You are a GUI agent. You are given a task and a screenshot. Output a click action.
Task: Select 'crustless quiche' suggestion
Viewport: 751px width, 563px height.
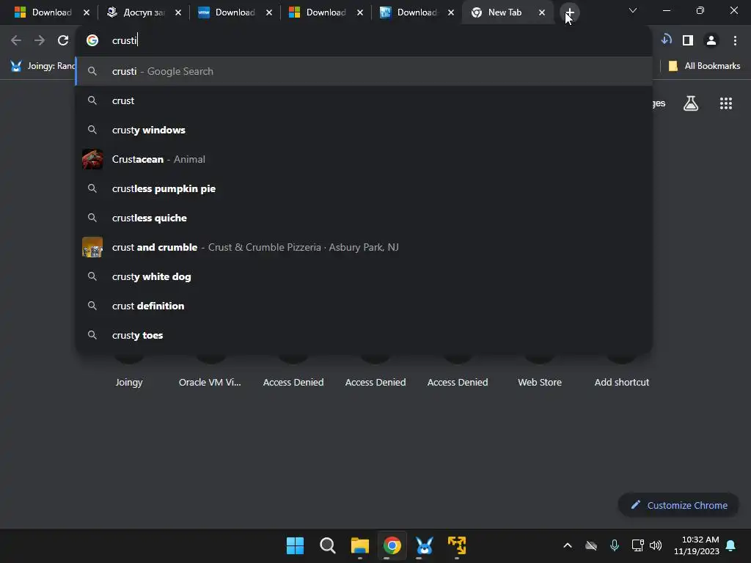tap(364, 218)
